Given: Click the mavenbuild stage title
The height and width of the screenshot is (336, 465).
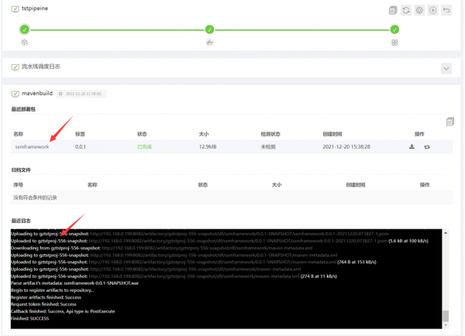Looking at the screenshot, I should 37,94.
